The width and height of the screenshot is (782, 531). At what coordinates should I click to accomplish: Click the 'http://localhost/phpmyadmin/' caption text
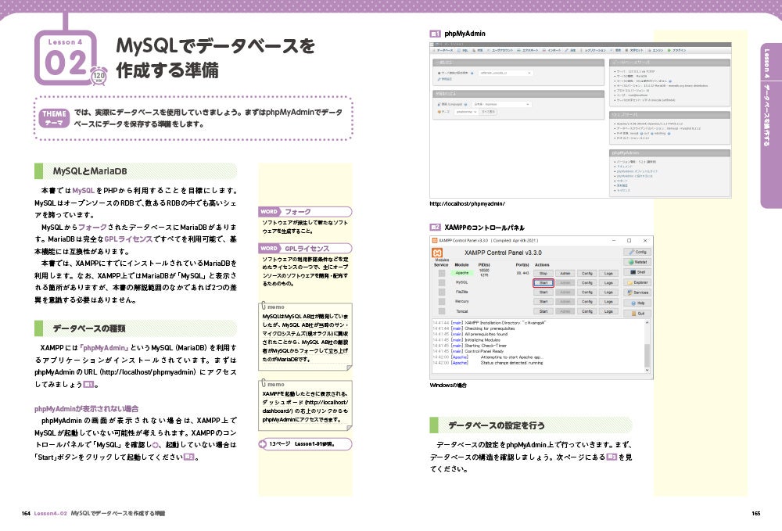pos(468,203)
